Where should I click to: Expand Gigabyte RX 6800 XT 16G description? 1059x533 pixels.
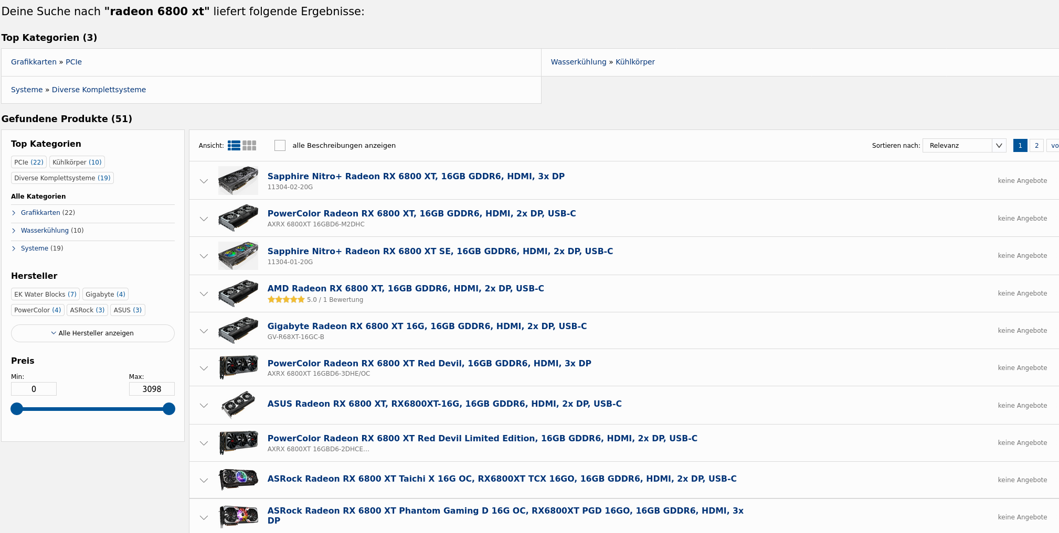click(x=204, y=331)
